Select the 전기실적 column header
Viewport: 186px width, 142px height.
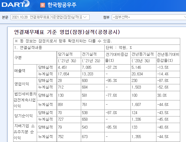pos(93,54)
